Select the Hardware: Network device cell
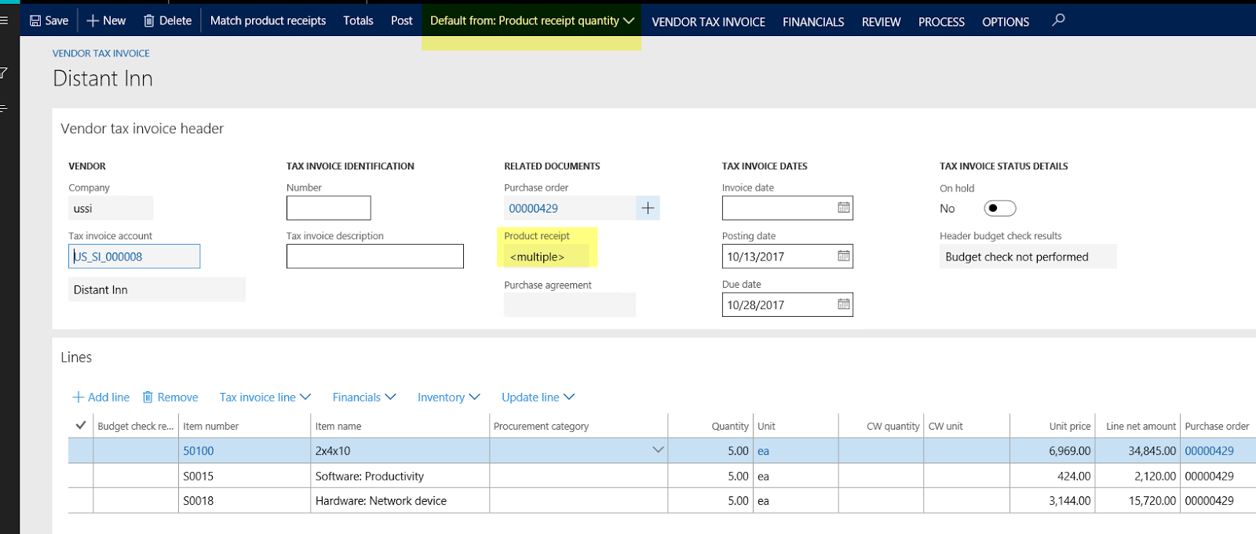 point(400,500)
